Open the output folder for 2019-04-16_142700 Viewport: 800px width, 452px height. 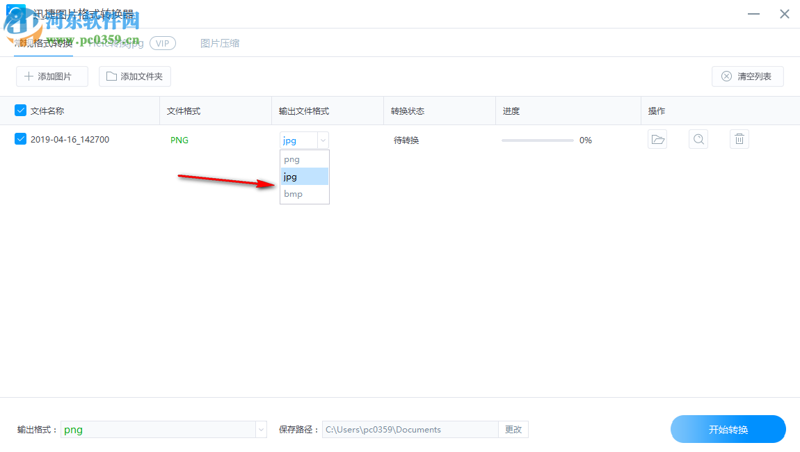pyautogui.click(x=657, y=139)
